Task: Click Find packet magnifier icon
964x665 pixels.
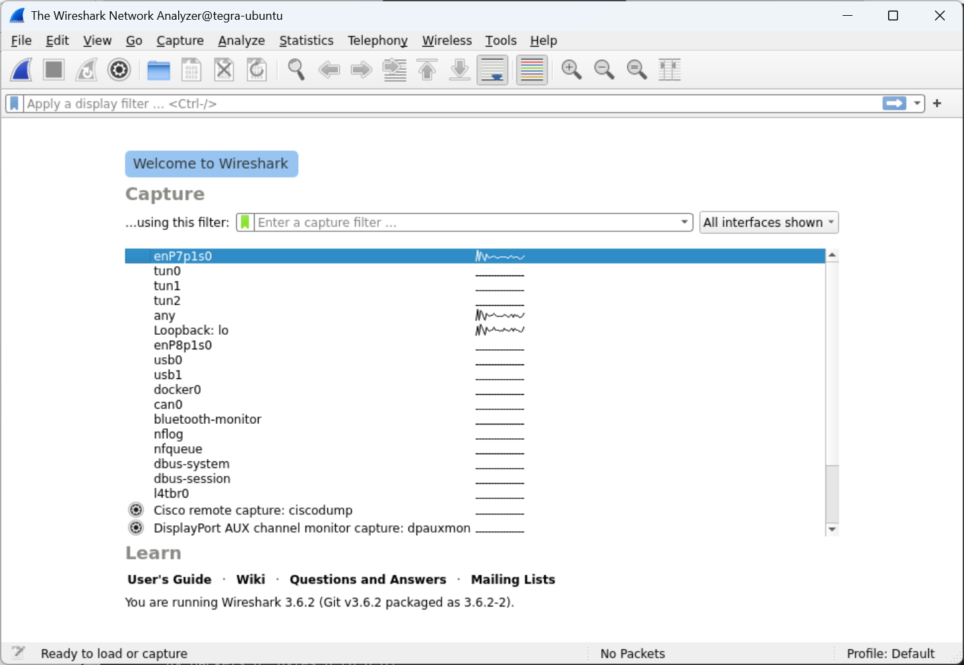Action: pyautogui.click(x=296, y=69)
